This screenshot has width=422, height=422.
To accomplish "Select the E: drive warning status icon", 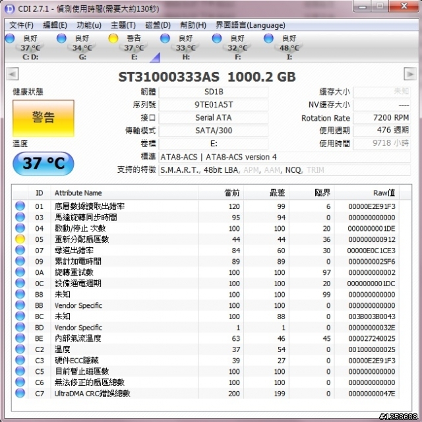I will coord(113,38).
